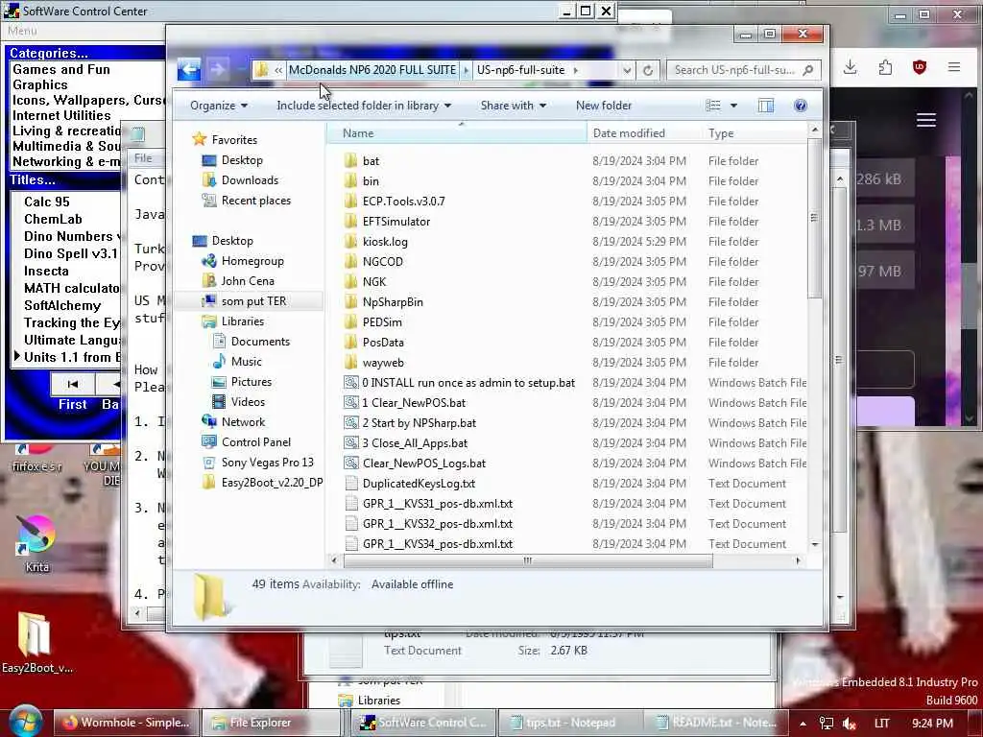Click the New folder button
The height and width of the screenshot is (737, 983).
[x=604, y=106]
